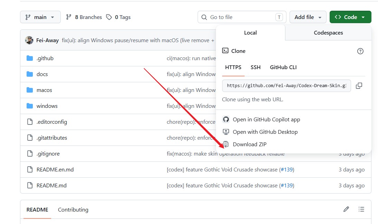Open the README outline list icon

361,209
